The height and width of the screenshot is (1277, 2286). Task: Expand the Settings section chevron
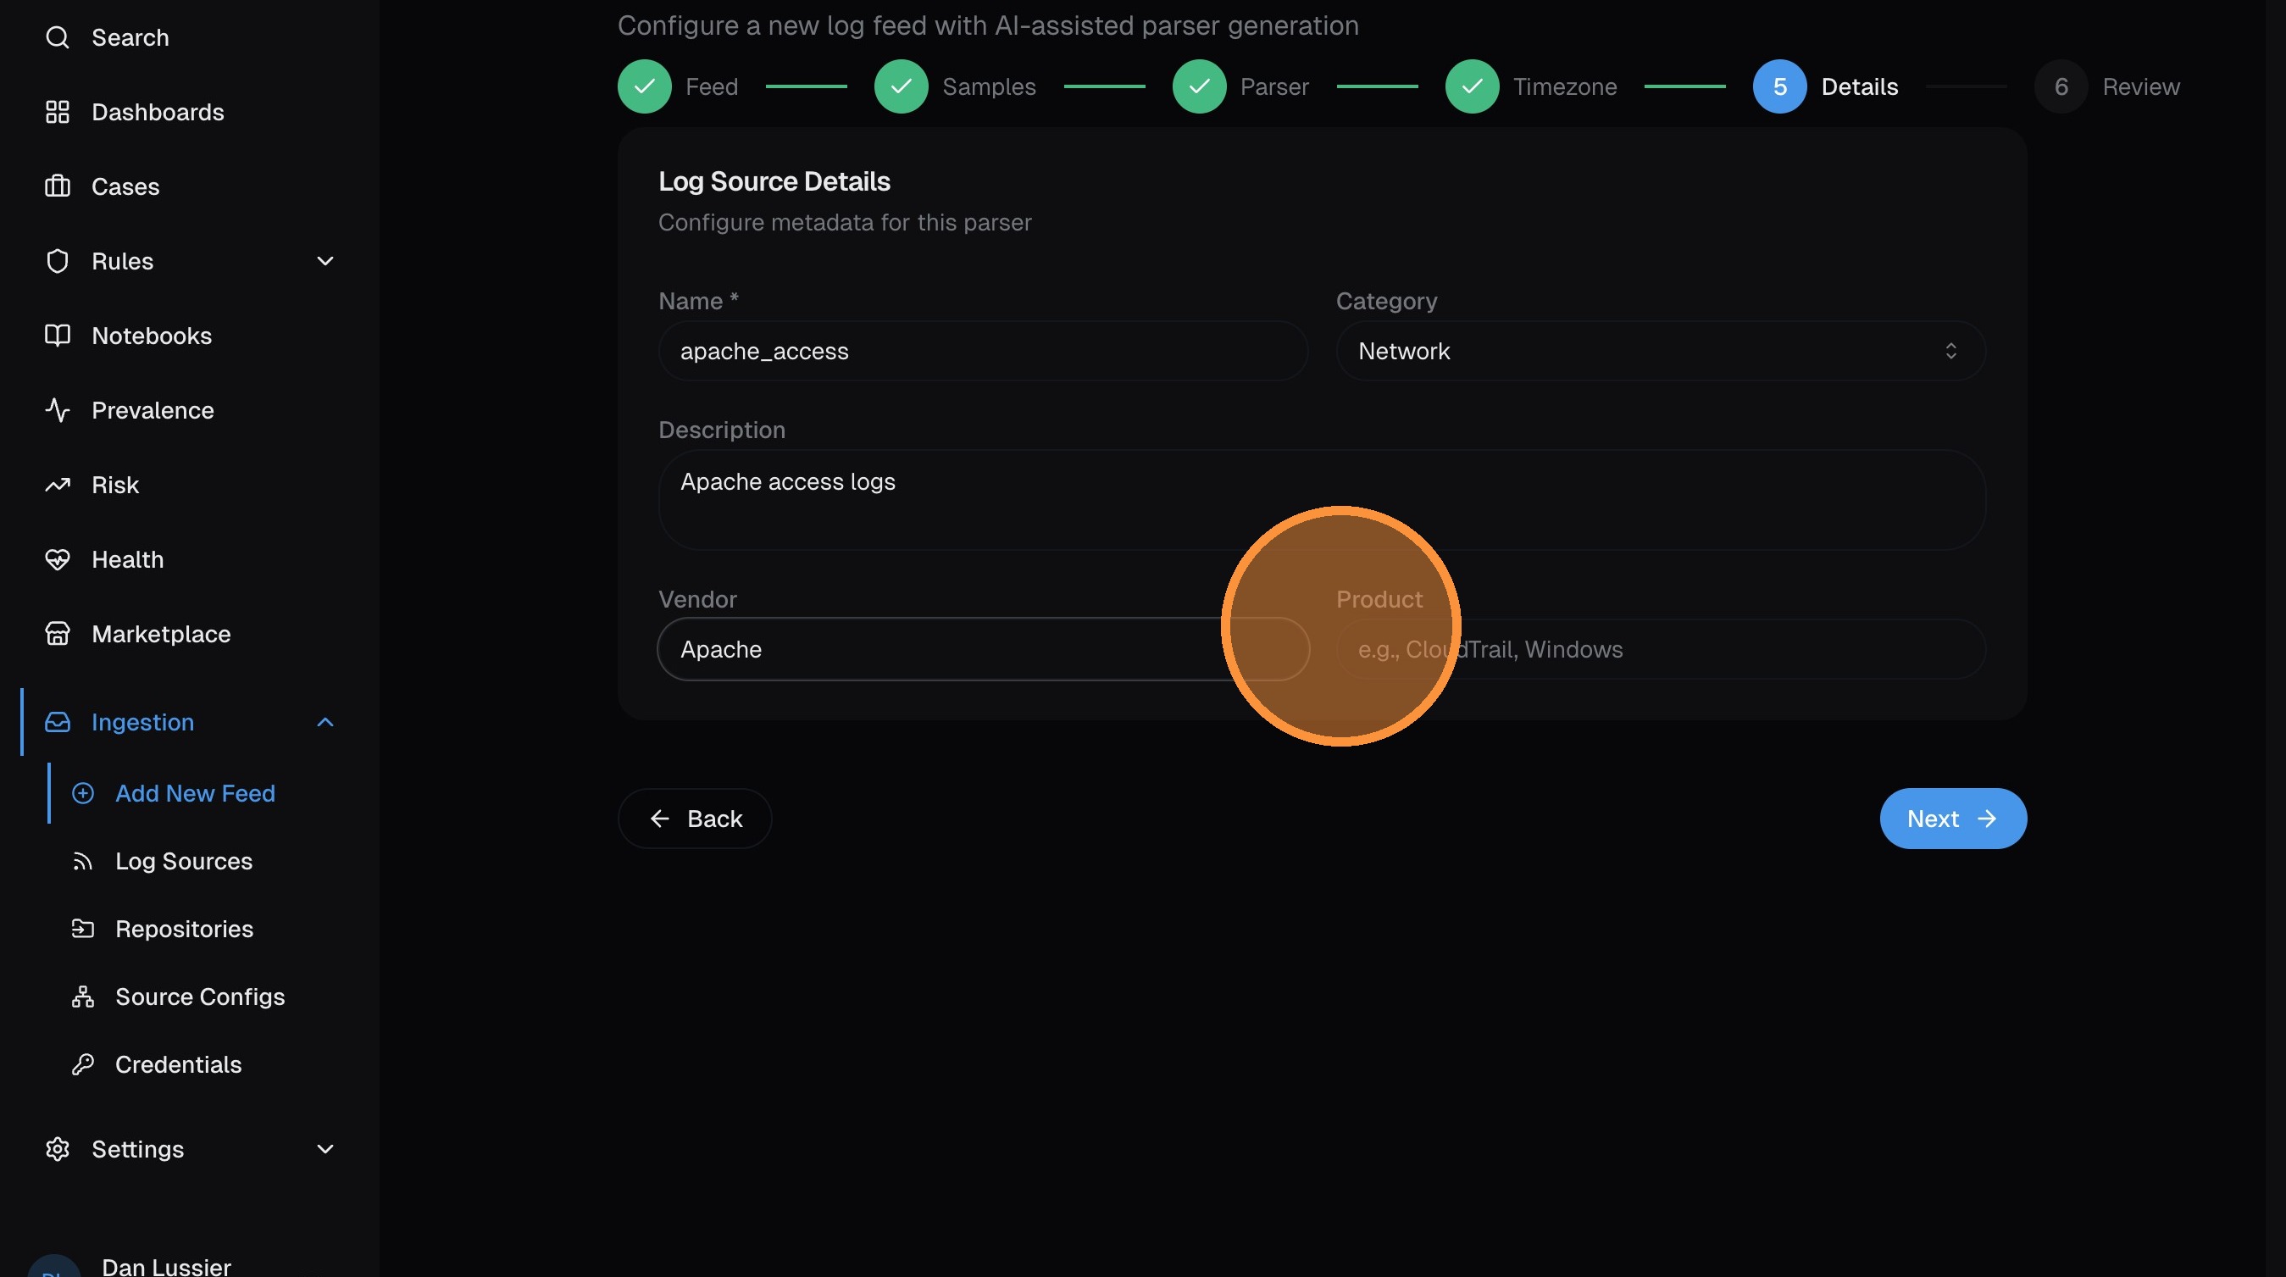pyautogui.click(x=325, y=1148)
